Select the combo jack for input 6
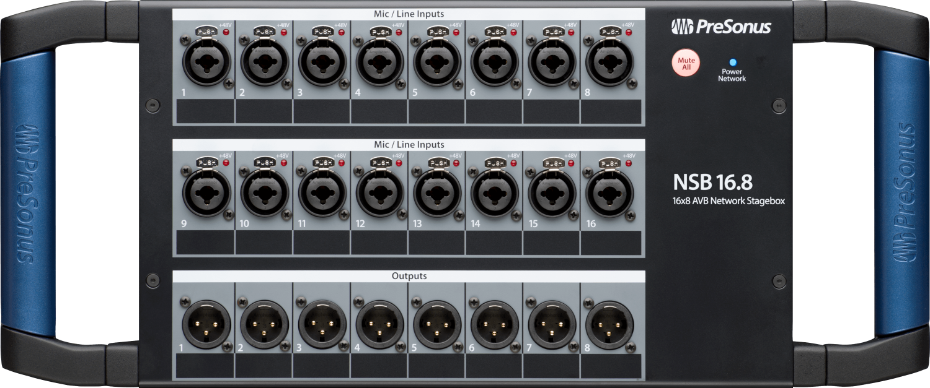The width and height of the screenshot is (930, 388). pyautogui.click(x=495, y=62)
